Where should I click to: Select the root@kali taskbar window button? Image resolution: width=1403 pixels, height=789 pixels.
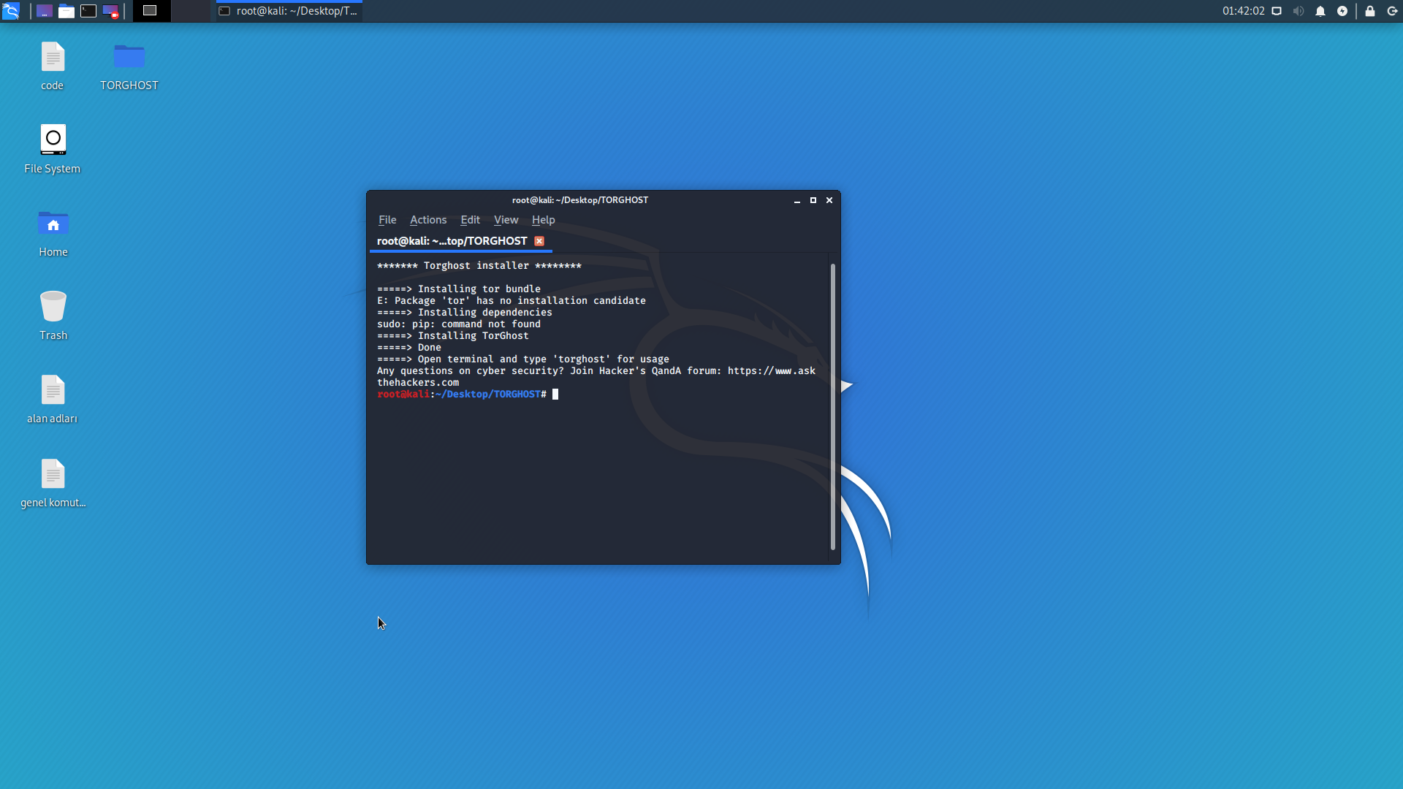[289, 11]
